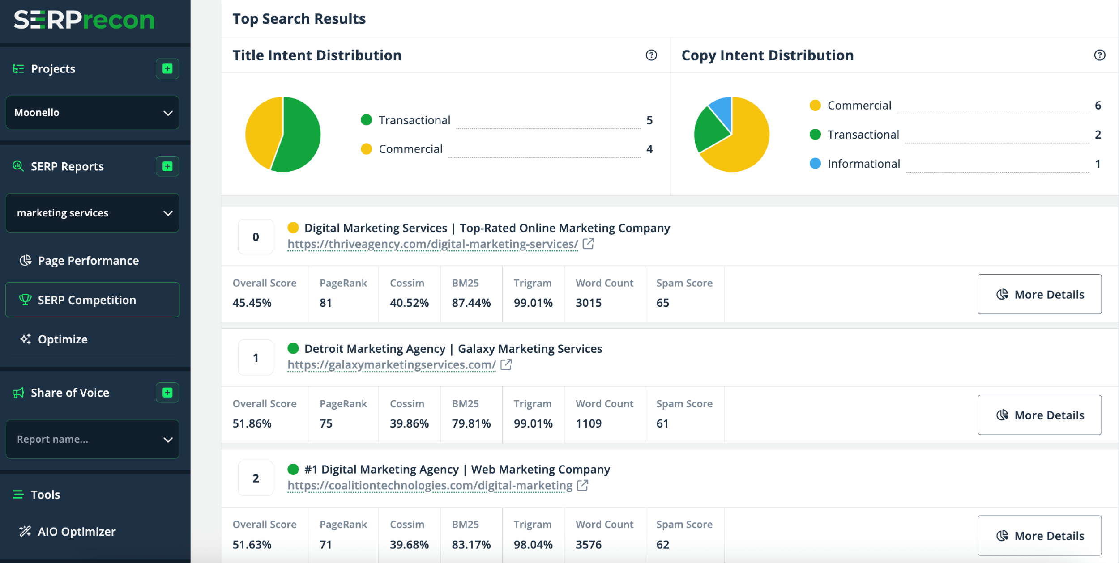1119x563 pixels.
Task: Click external link icon beside galaxymarketingservices URL
Action: pyautogui.click(x=506, y=364)
